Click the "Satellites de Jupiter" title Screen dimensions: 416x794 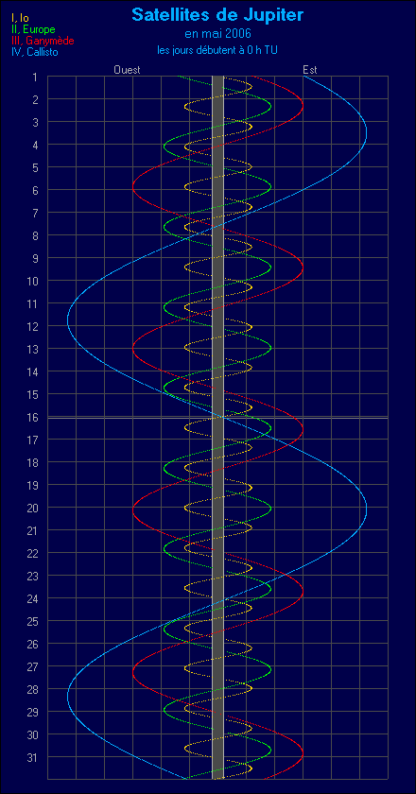217,14
